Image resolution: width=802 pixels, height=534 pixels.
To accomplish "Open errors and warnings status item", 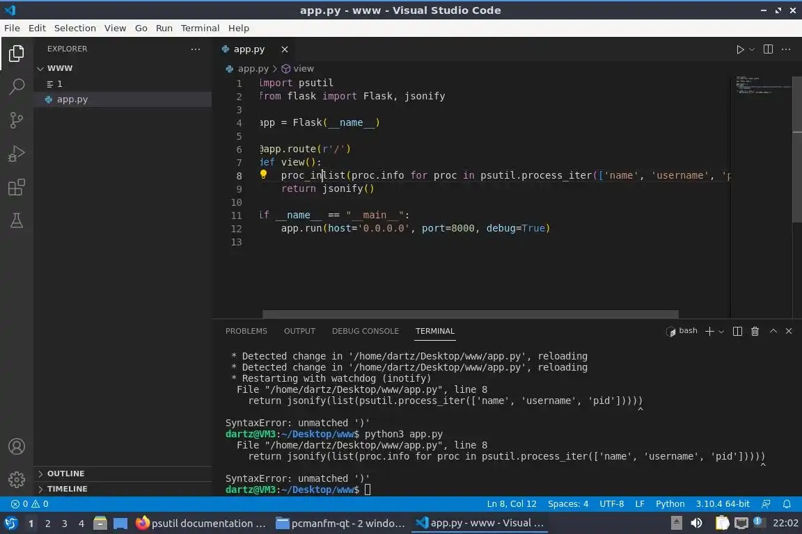I will (x=30, y=504).
